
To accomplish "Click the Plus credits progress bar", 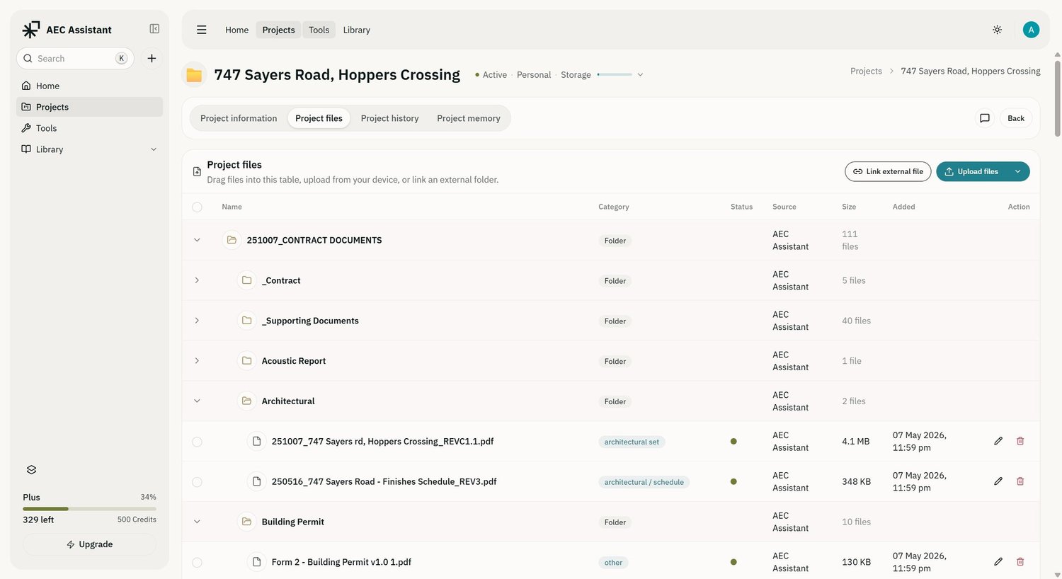I will click(x=90, y=508).
